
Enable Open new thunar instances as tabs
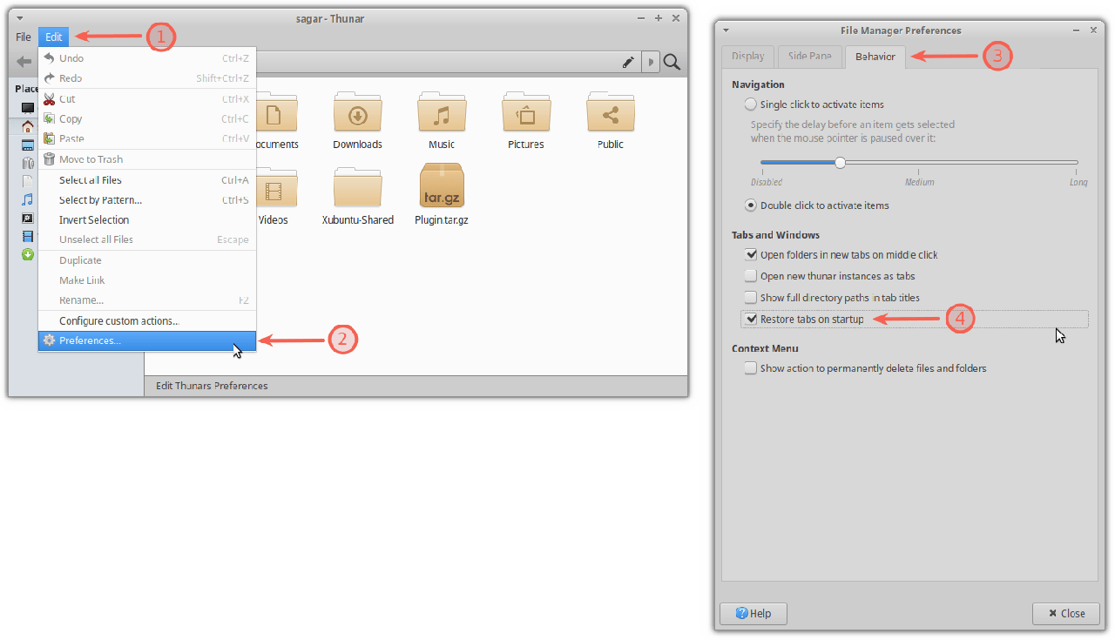(x=751, y=276)
